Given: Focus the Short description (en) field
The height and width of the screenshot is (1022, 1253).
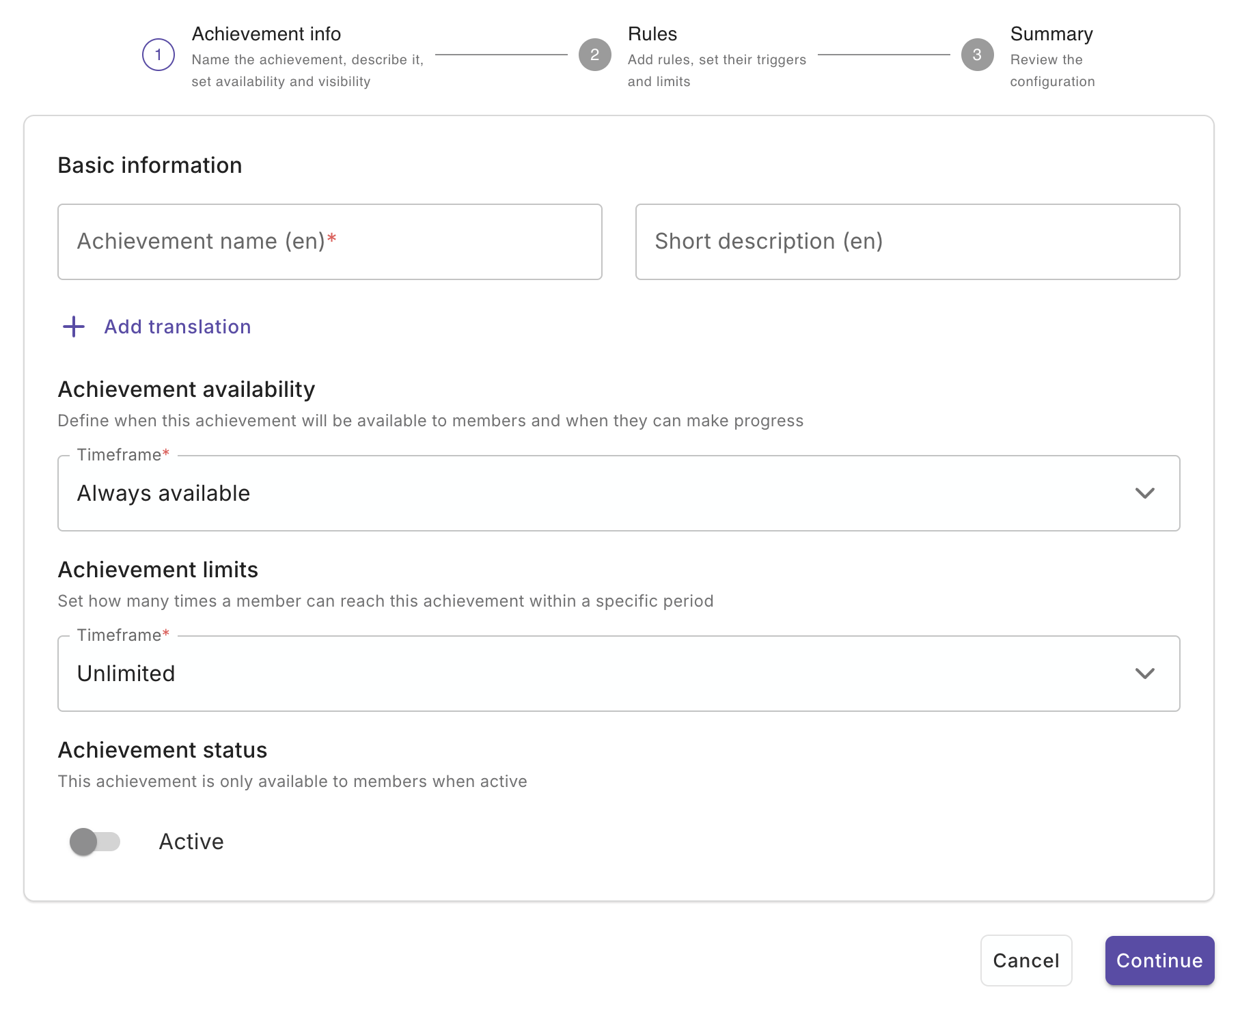Looking at the screenshot, I should coord(907,242).
